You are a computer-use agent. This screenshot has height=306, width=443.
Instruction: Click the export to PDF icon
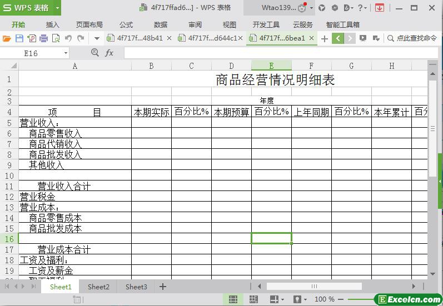(32, 38)
